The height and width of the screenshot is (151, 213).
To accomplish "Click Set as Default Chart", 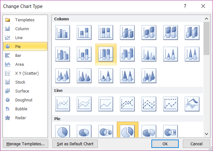I will pos(75,144).
